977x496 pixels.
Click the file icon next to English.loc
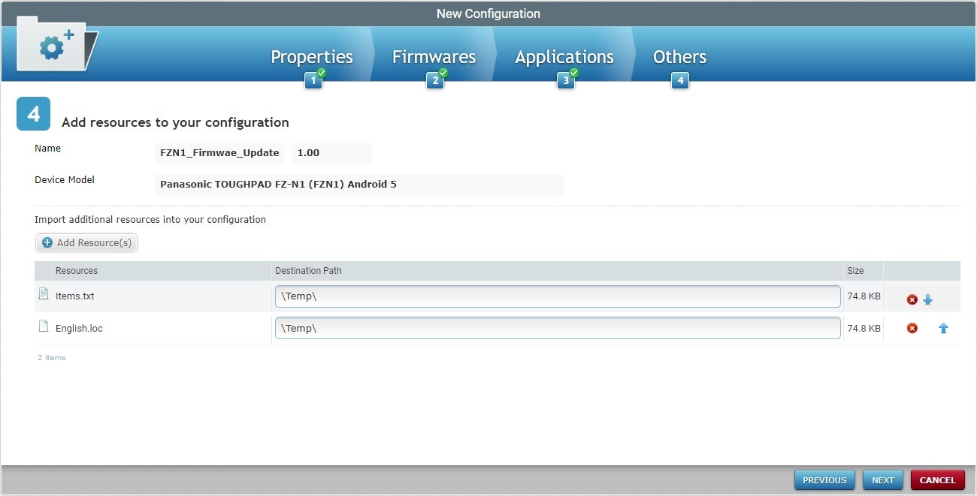[x=44, y=326]
